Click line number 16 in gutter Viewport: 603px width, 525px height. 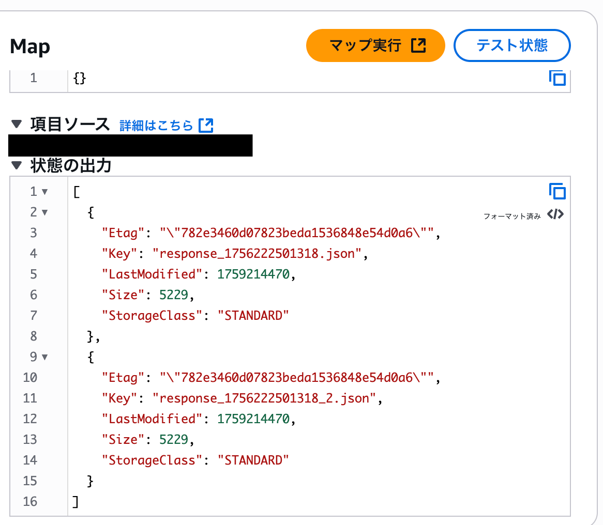[x=30, y=502]
